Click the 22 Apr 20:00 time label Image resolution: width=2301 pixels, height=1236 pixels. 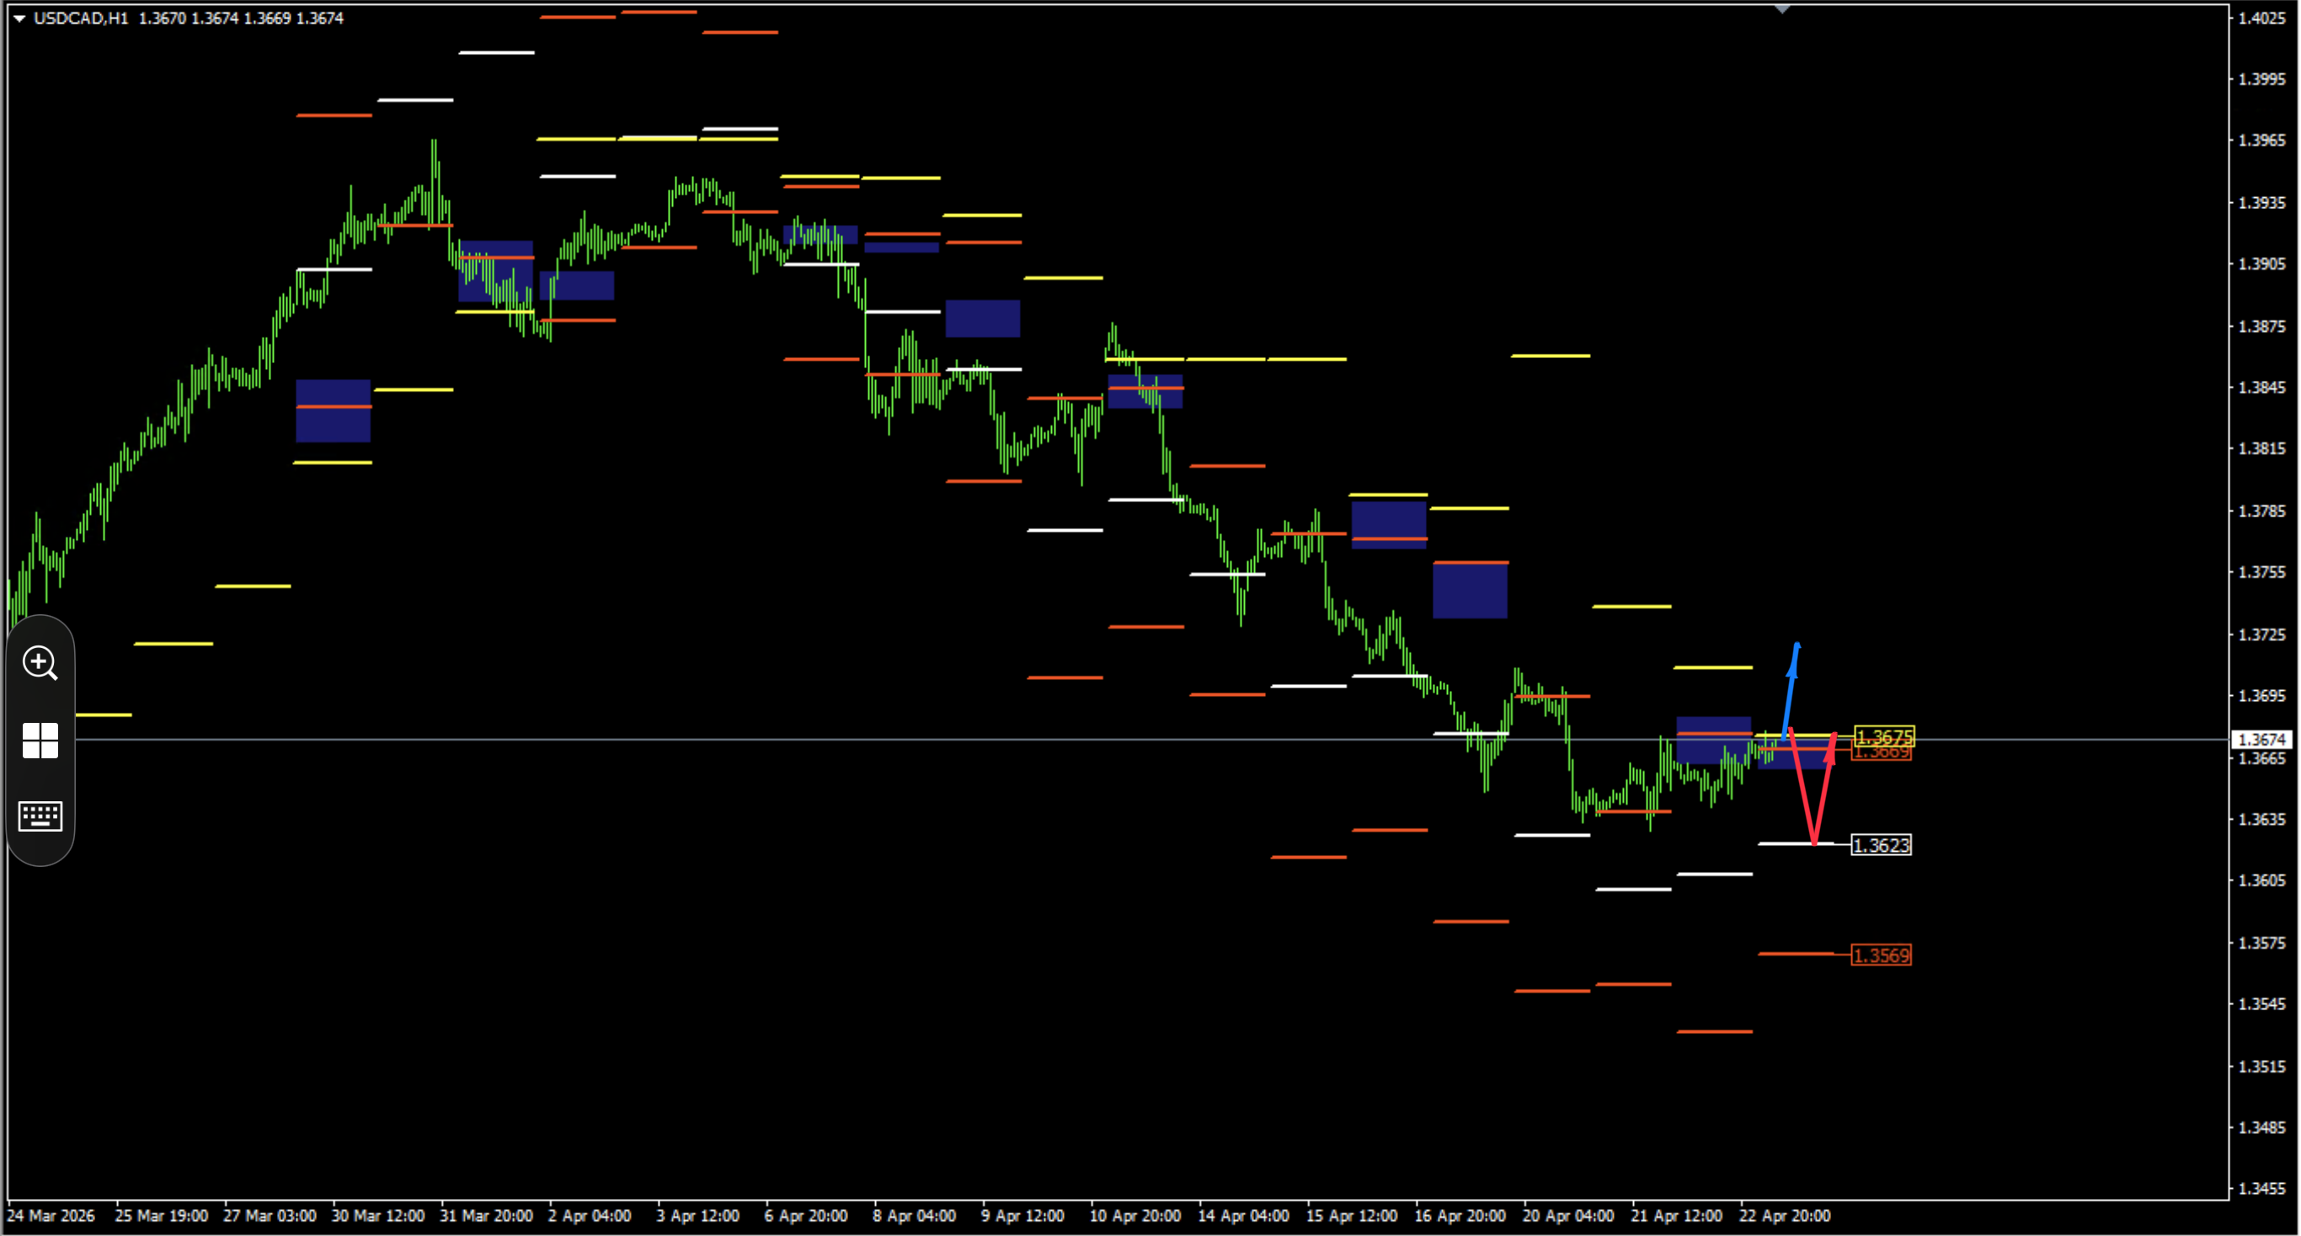point(1784,1216)
